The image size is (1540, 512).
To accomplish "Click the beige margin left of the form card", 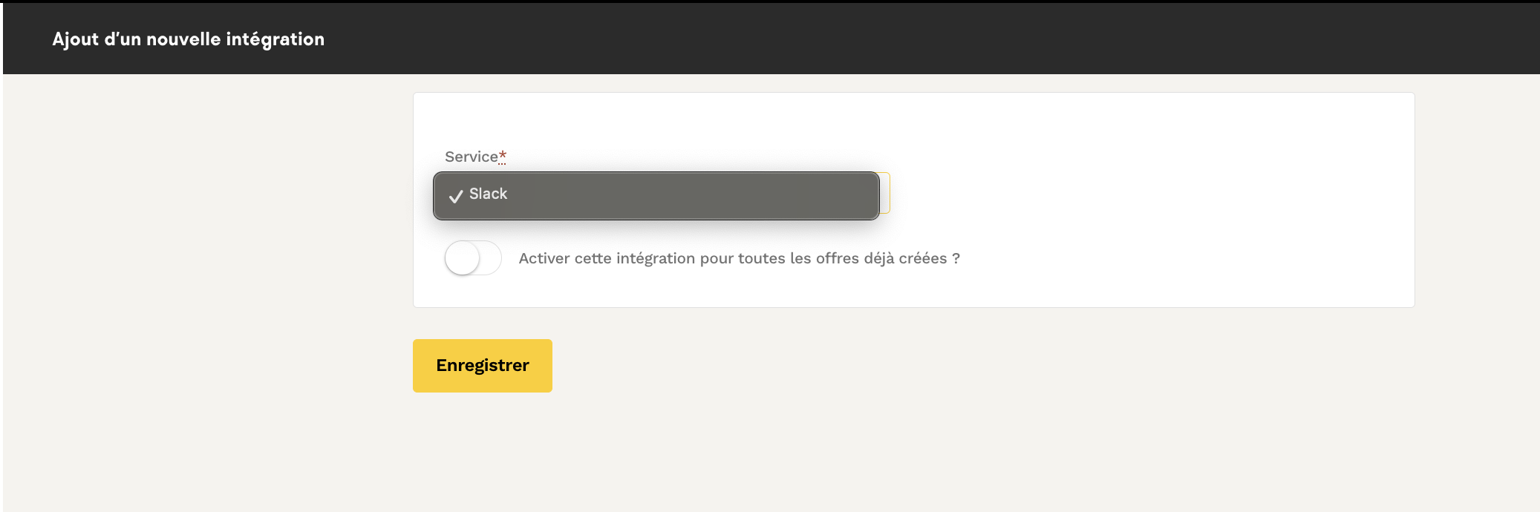I will click(208, 223).
